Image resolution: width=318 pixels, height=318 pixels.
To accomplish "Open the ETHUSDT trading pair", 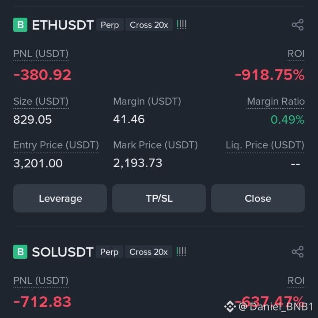I will click(63, 25).
